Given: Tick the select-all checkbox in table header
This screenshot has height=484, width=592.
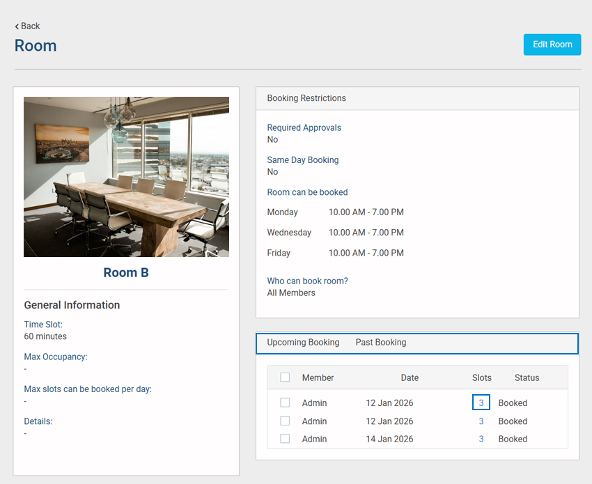Looking at the screenshot, I should coord(285,377).
